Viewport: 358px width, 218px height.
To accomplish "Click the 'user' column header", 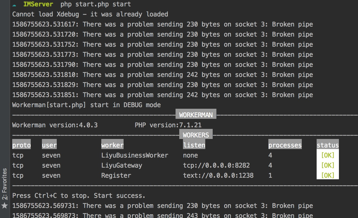I will pyautogui.click(x=49, y=145).
